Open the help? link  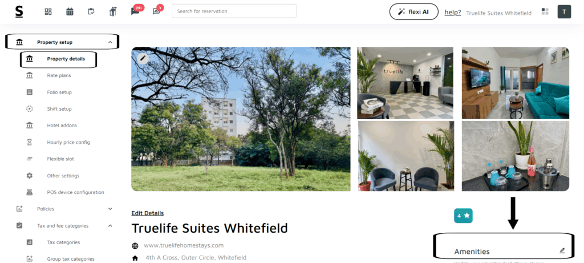point(452,13)
